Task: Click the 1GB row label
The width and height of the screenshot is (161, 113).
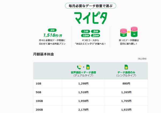Action: pyautogui.click(x=38, y=84)
